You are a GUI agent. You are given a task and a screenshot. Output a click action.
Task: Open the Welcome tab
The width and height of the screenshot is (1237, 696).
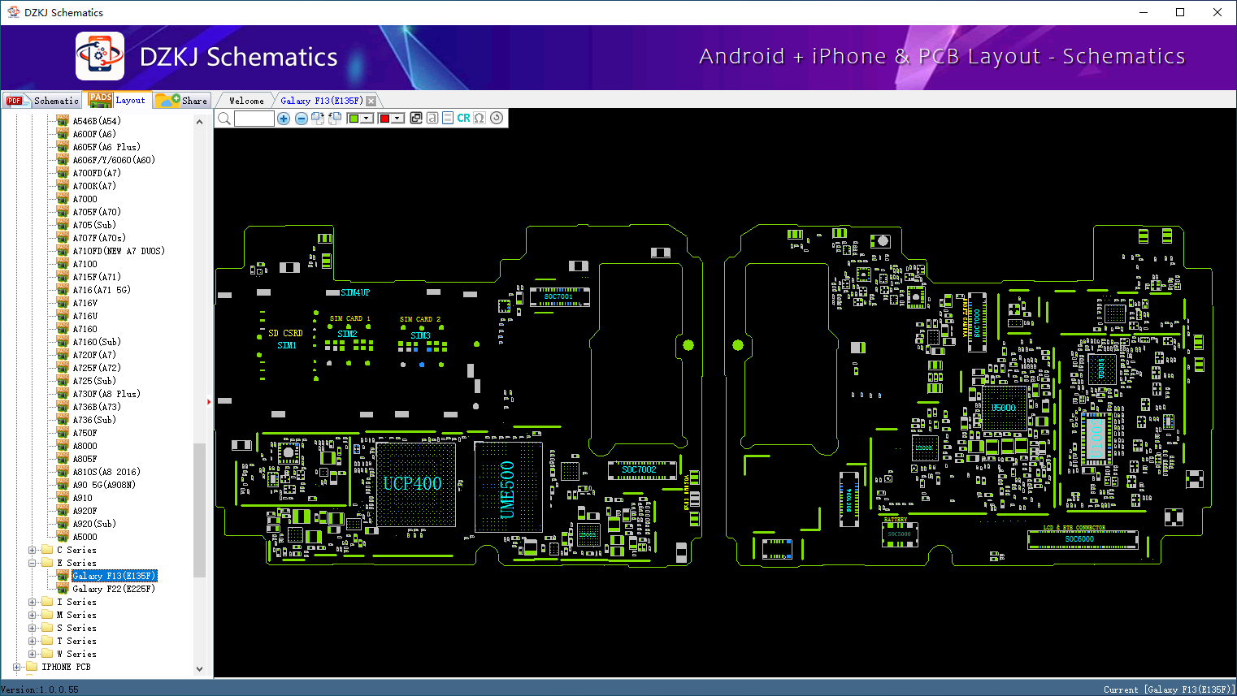246,101
